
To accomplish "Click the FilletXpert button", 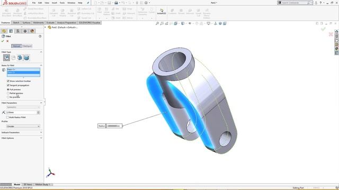I will pos(27,46).
